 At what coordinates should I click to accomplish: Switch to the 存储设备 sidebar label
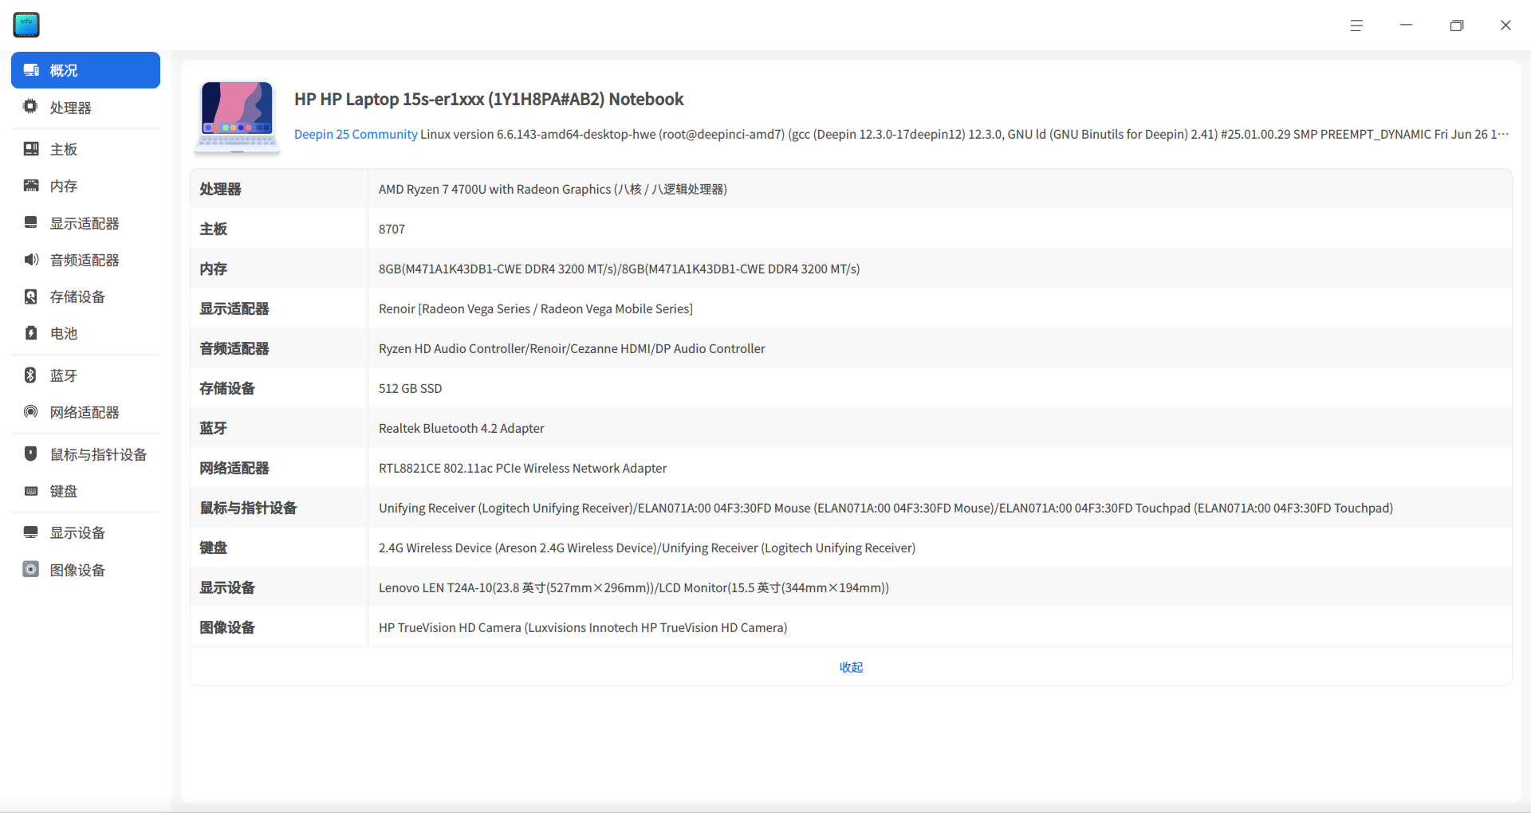click(x=77, y=297)
